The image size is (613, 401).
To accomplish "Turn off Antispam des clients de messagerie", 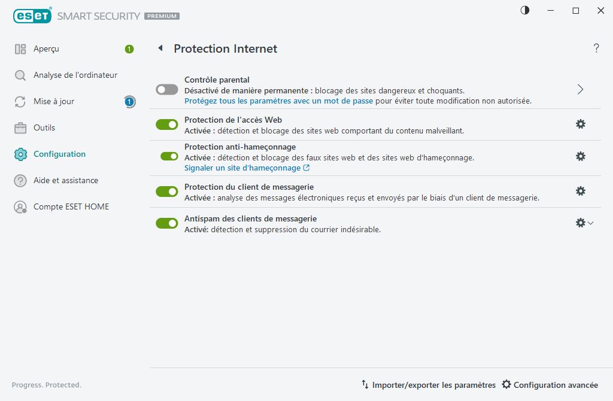I will pyautogui.click(x=166, y=223).
